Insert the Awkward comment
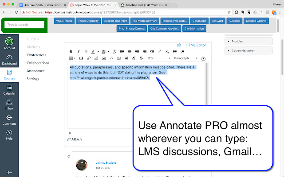The width and height of the screenshot is (284, 177). 217,21
